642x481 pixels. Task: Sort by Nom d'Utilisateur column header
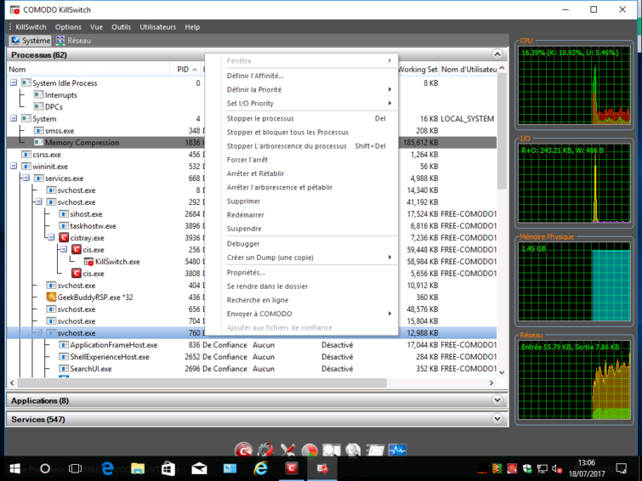469,69
